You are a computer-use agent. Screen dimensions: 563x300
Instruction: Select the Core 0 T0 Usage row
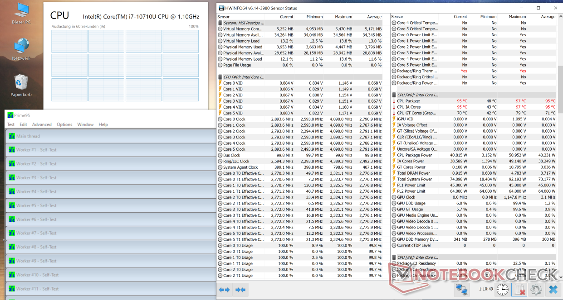(x=300, y=246)
